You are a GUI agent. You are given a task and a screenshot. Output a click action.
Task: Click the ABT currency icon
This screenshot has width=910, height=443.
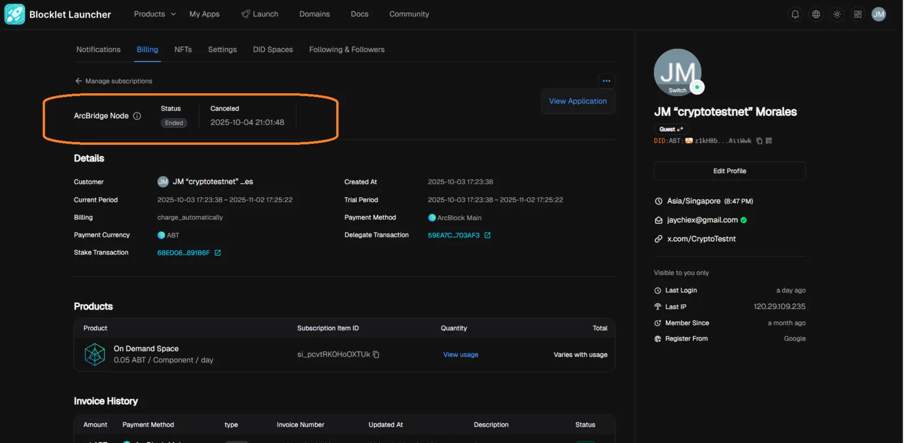(x=162, y=235)
